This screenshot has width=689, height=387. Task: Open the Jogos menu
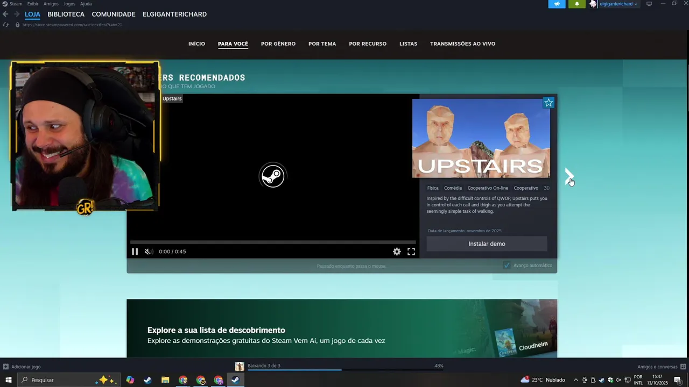(x=69, y=4)
